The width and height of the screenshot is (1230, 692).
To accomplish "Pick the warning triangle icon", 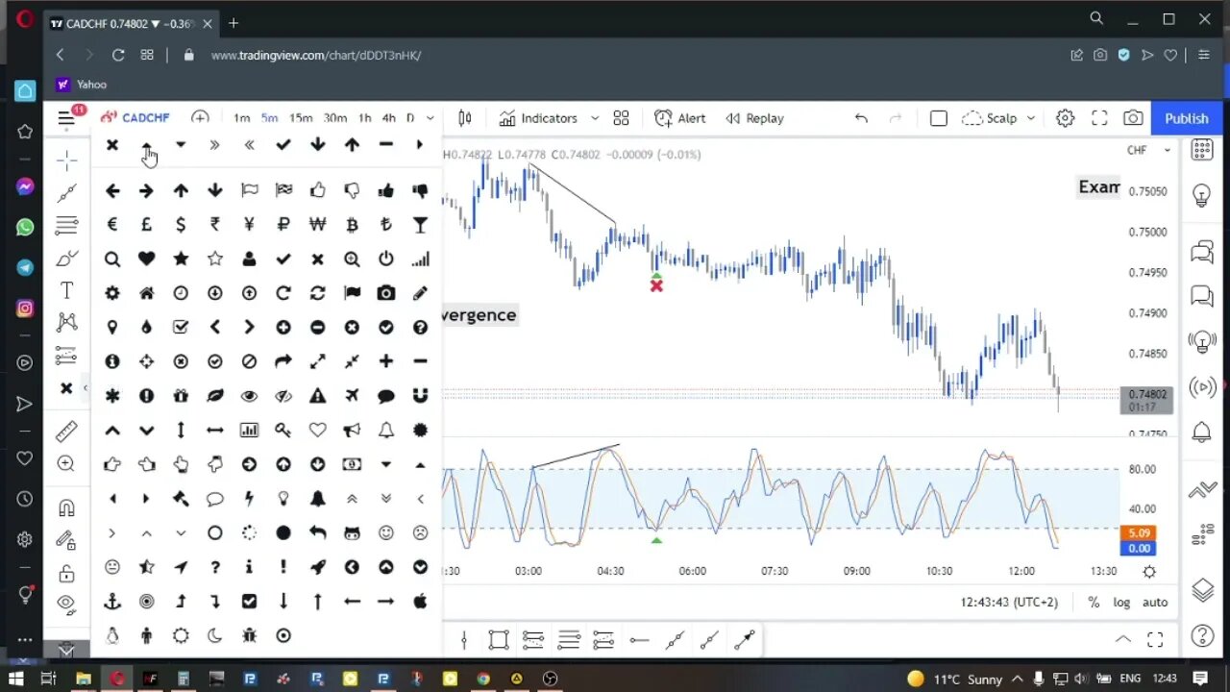I will point(317,396).
